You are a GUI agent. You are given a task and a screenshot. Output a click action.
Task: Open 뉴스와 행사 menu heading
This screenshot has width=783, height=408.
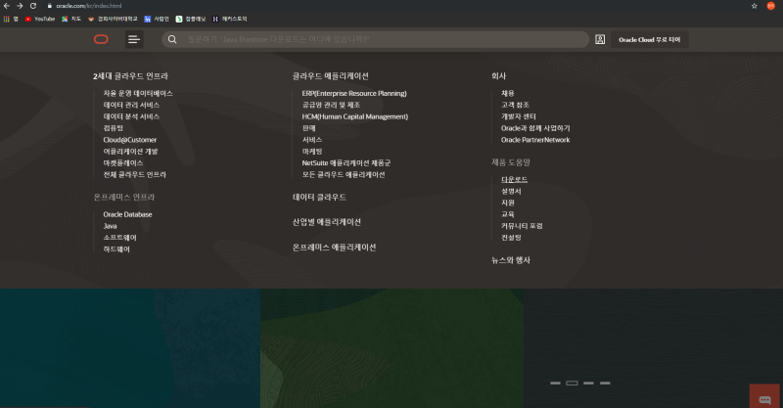[x=510, y=260]
